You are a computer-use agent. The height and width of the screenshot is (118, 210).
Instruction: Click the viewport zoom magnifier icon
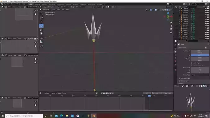[x=171, y=22]
